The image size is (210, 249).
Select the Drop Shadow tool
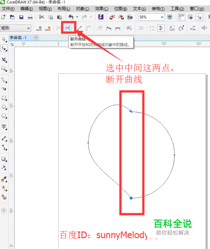pyautogui.click(x=4, y=159)
